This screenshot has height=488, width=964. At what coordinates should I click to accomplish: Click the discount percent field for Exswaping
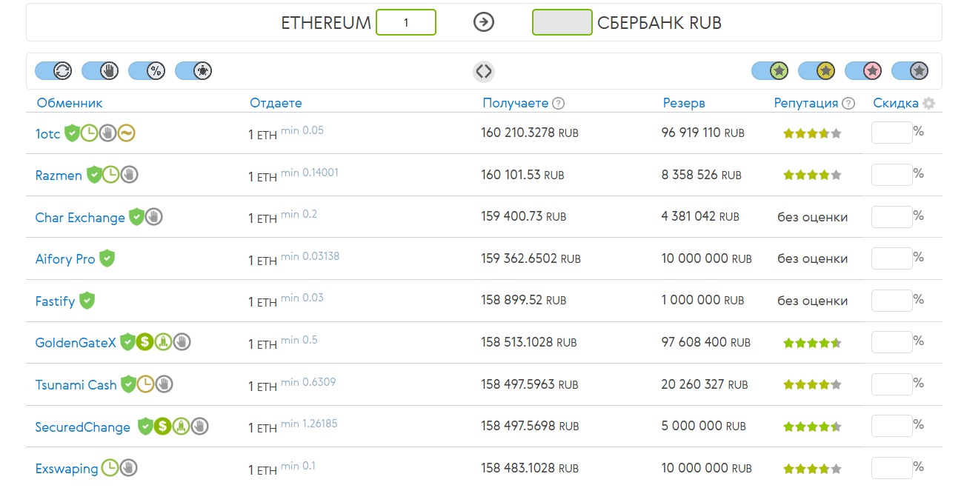tap(892, 468)
